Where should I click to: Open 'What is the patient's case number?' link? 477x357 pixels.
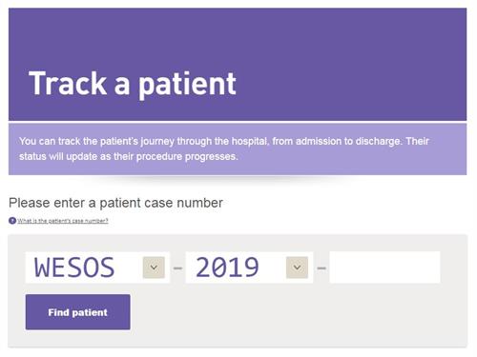click(63, 221)
